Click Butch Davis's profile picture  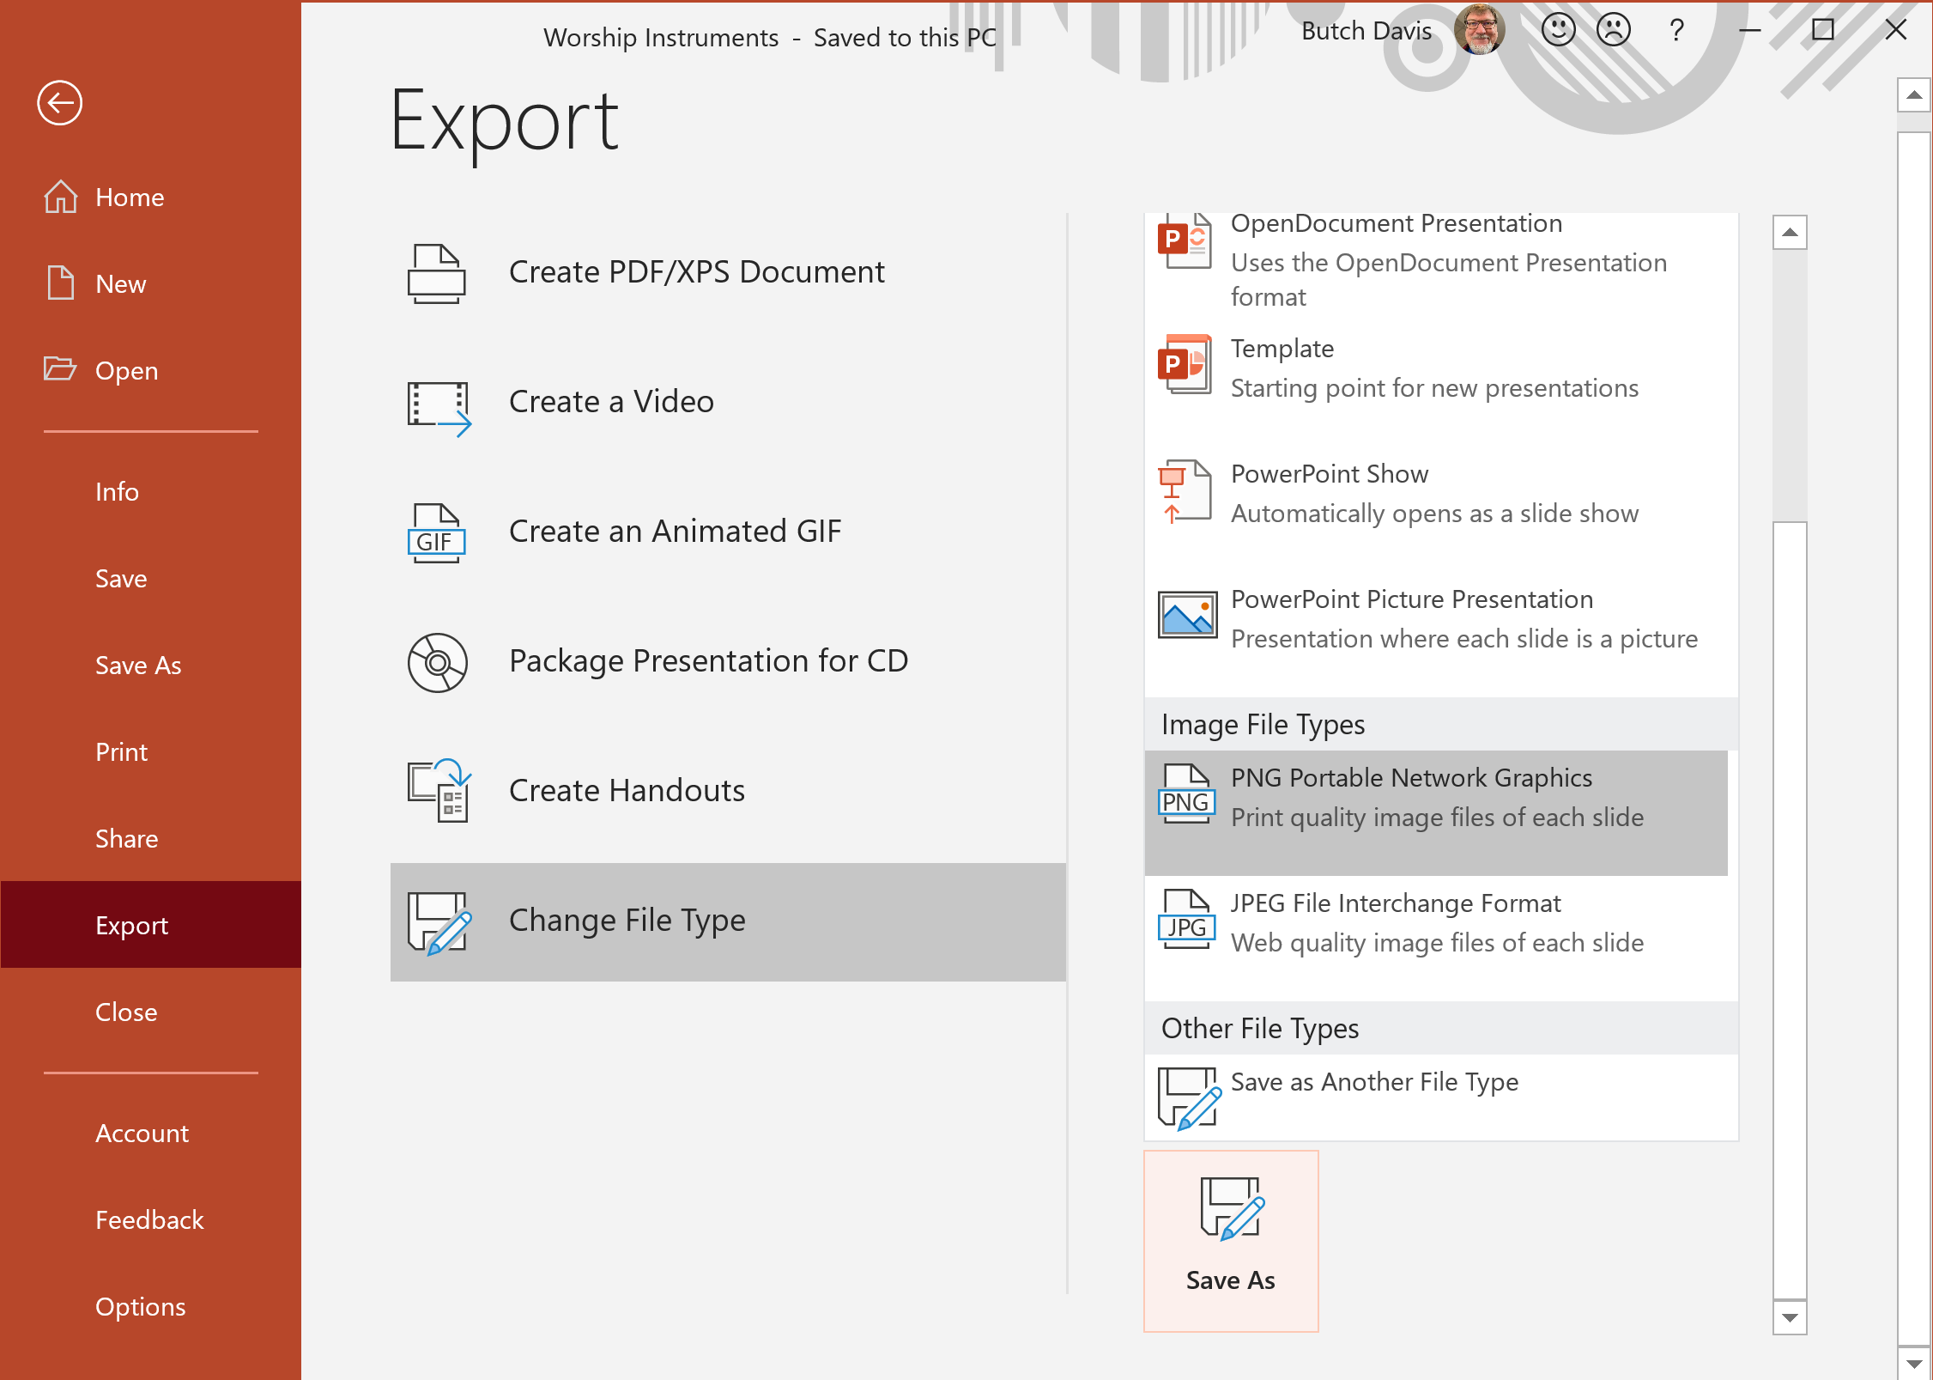pos(1480,29)
